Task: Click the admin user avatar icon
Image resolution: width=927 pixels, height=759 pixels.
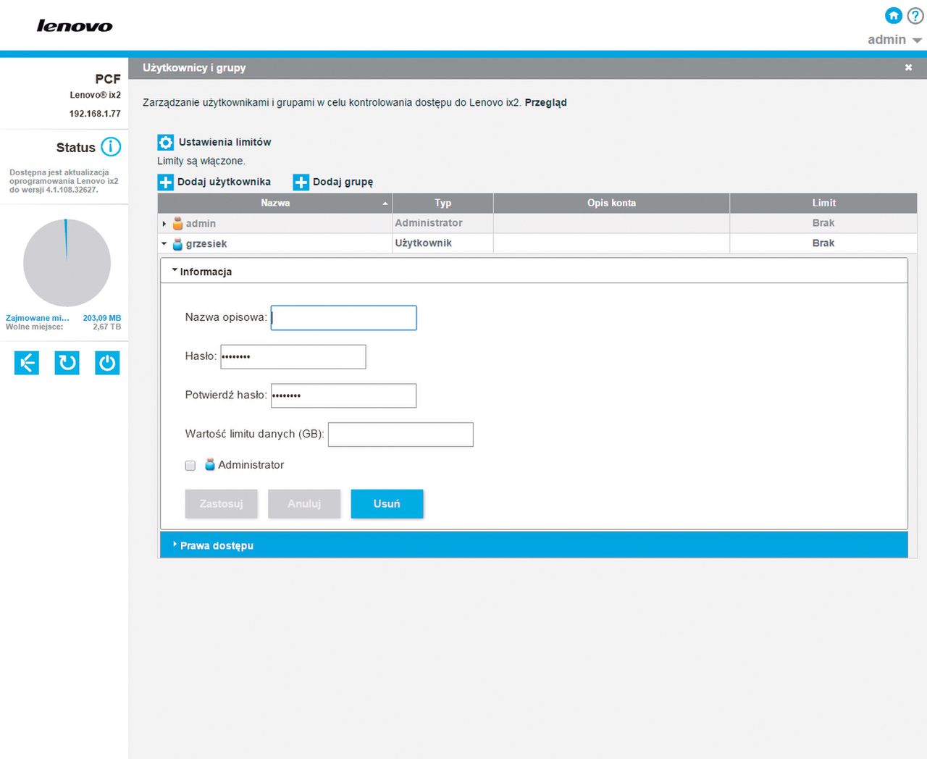Action: click(177, 224)
